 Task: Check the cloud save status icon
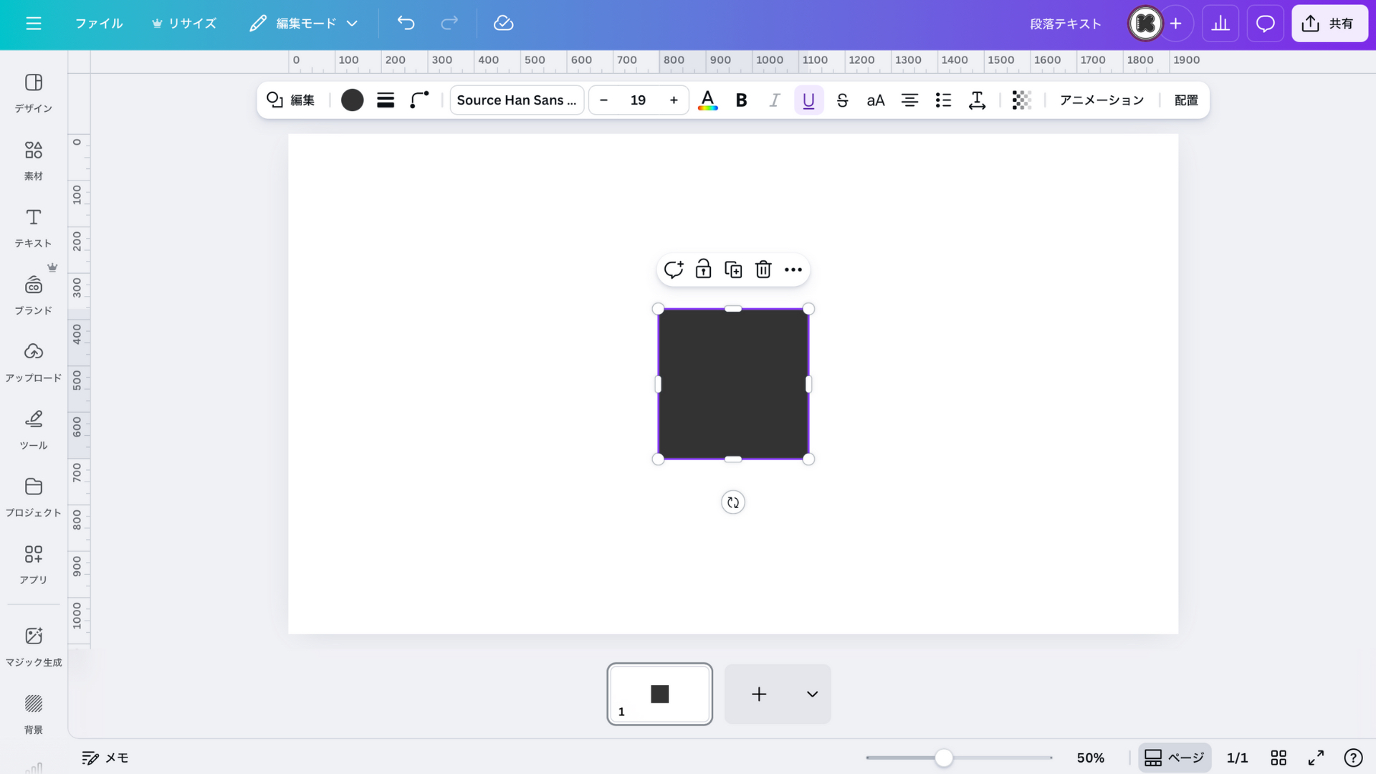pyautogui.click(x=504, y=23)
